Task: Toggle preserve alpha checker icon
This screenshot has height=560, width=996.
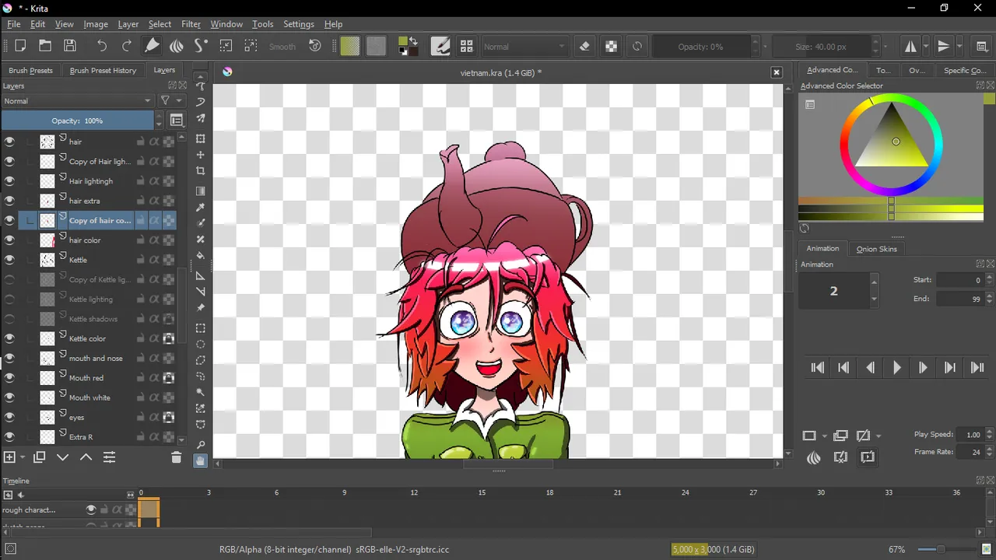Action: point(611,46)
